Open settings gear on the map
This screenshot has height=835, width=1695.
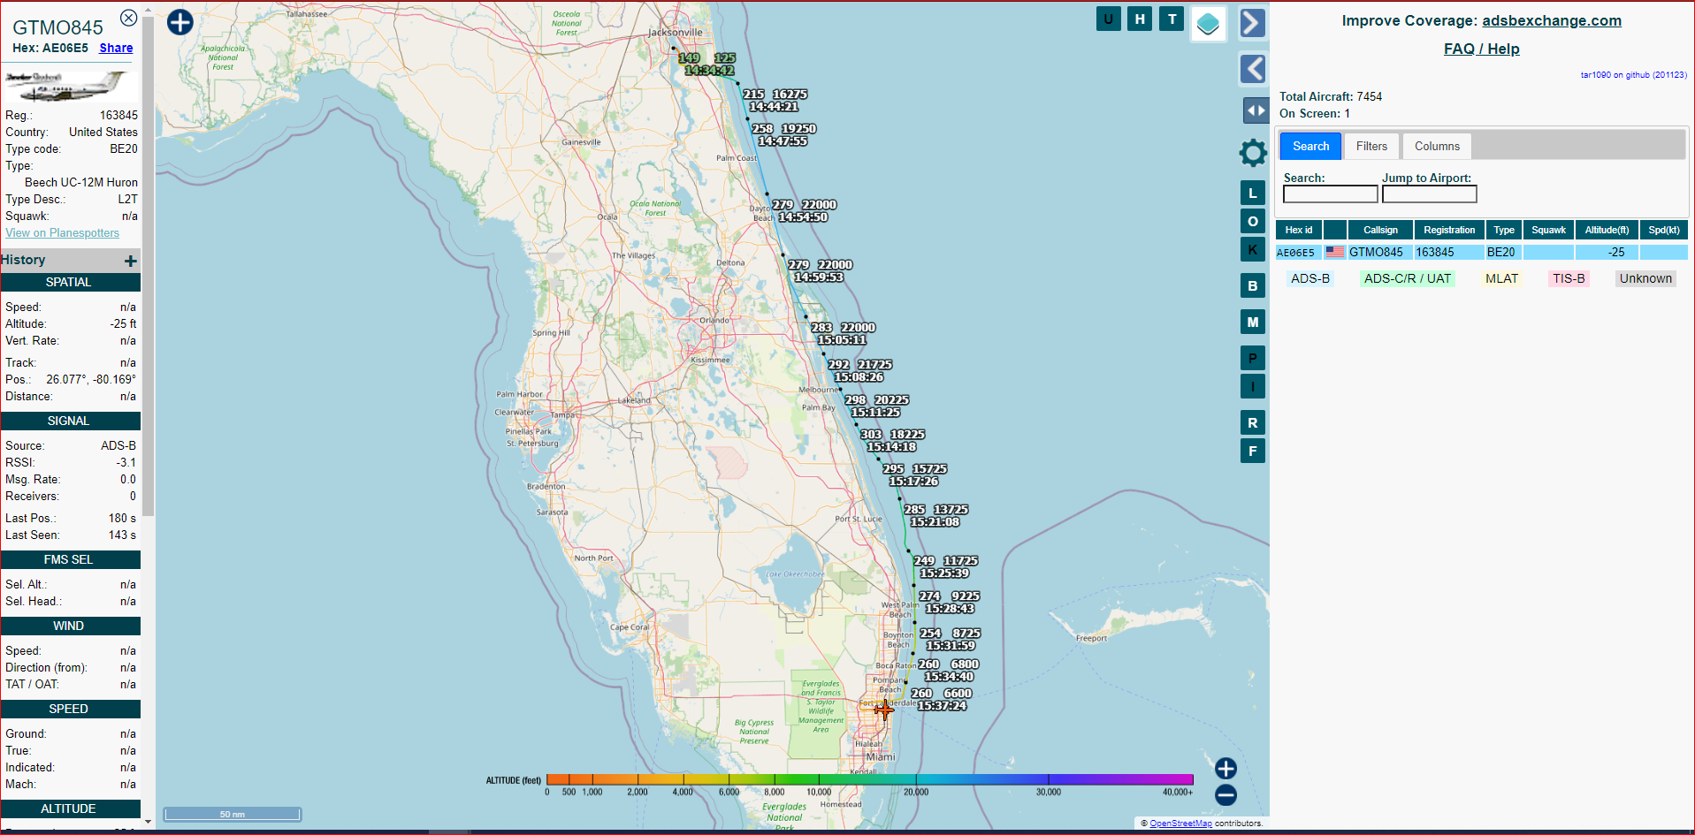click(1253, 153)
